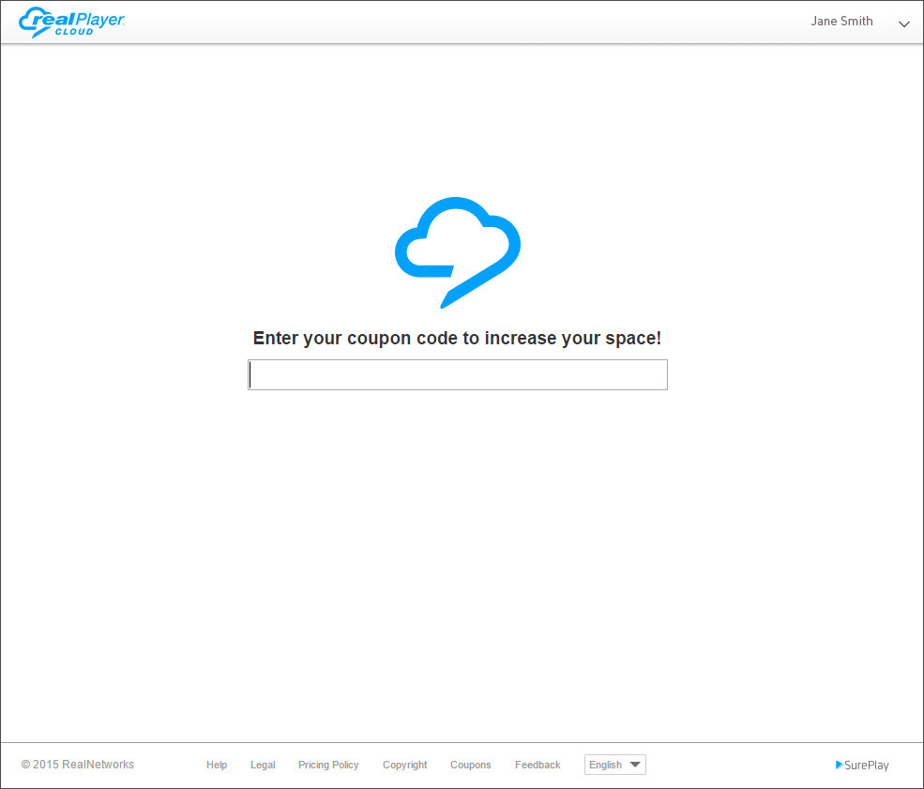Screen dimensions: 924x789
Task: View the Pricing Policy
Action: (x=327, y=765)
